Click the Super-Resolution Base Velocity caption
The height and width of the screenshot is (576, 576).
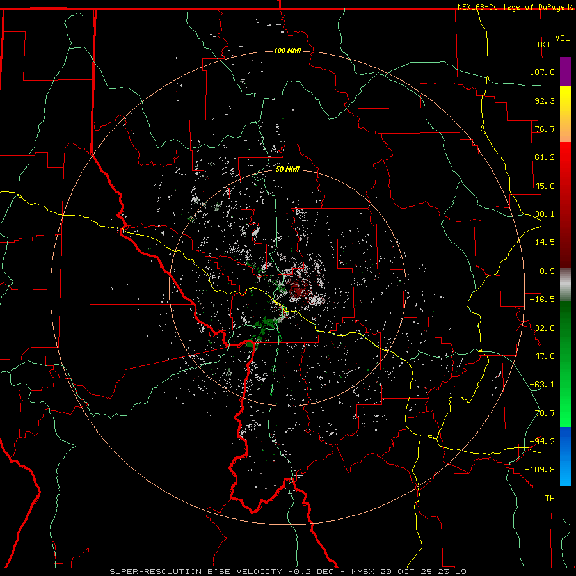pyautogui.click(x=288, y=572)
